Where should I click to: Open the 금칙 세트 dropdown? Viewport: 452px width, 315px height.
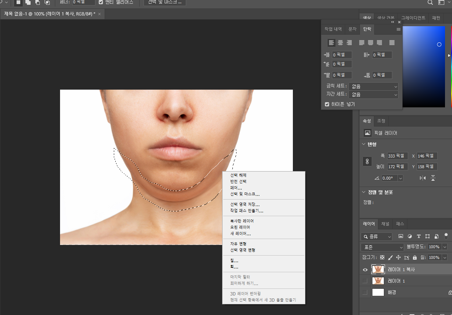(x=374, y=86)
